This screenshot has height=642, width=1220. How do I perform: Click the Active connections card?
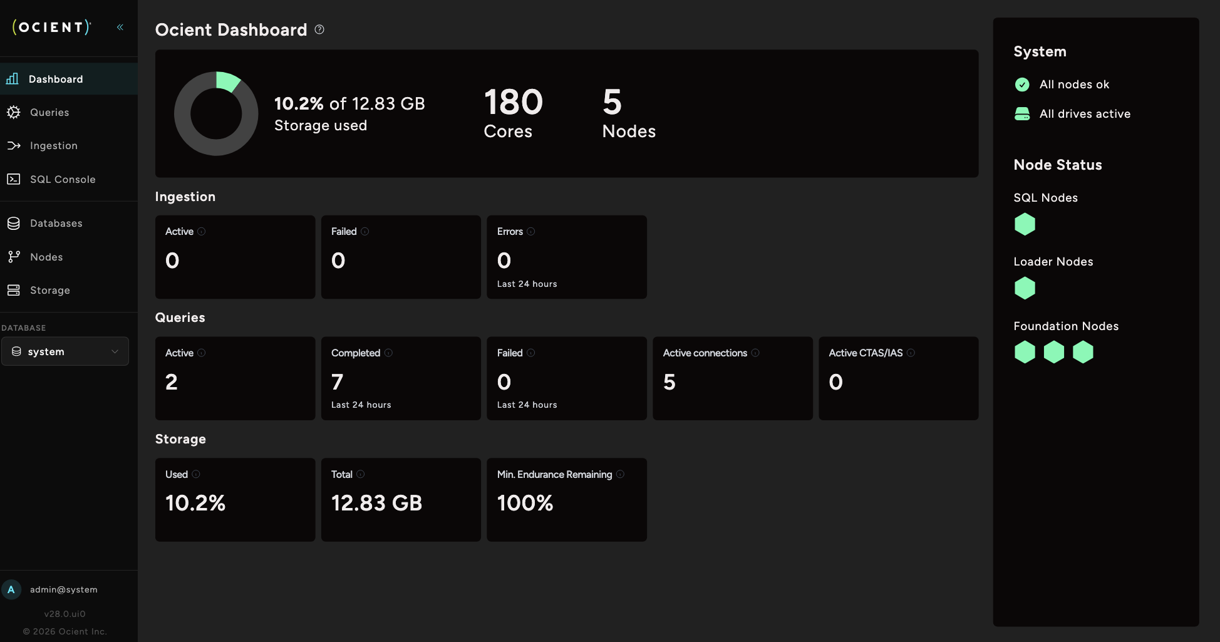(733, 378)
